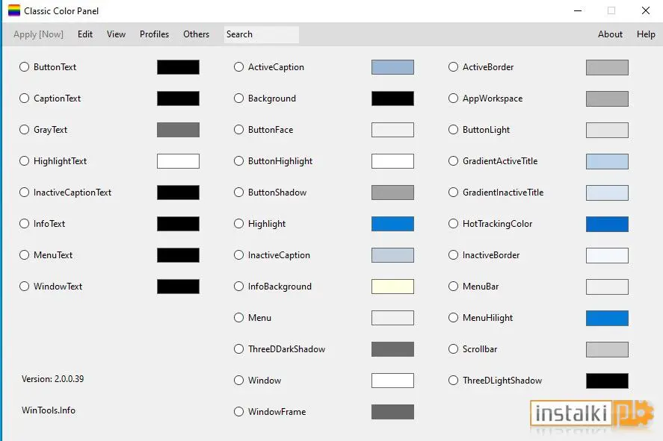This screenshot has width=663, height=441.
Task: Select the GradientActiveTitle radio button
Action: (453, 160)
